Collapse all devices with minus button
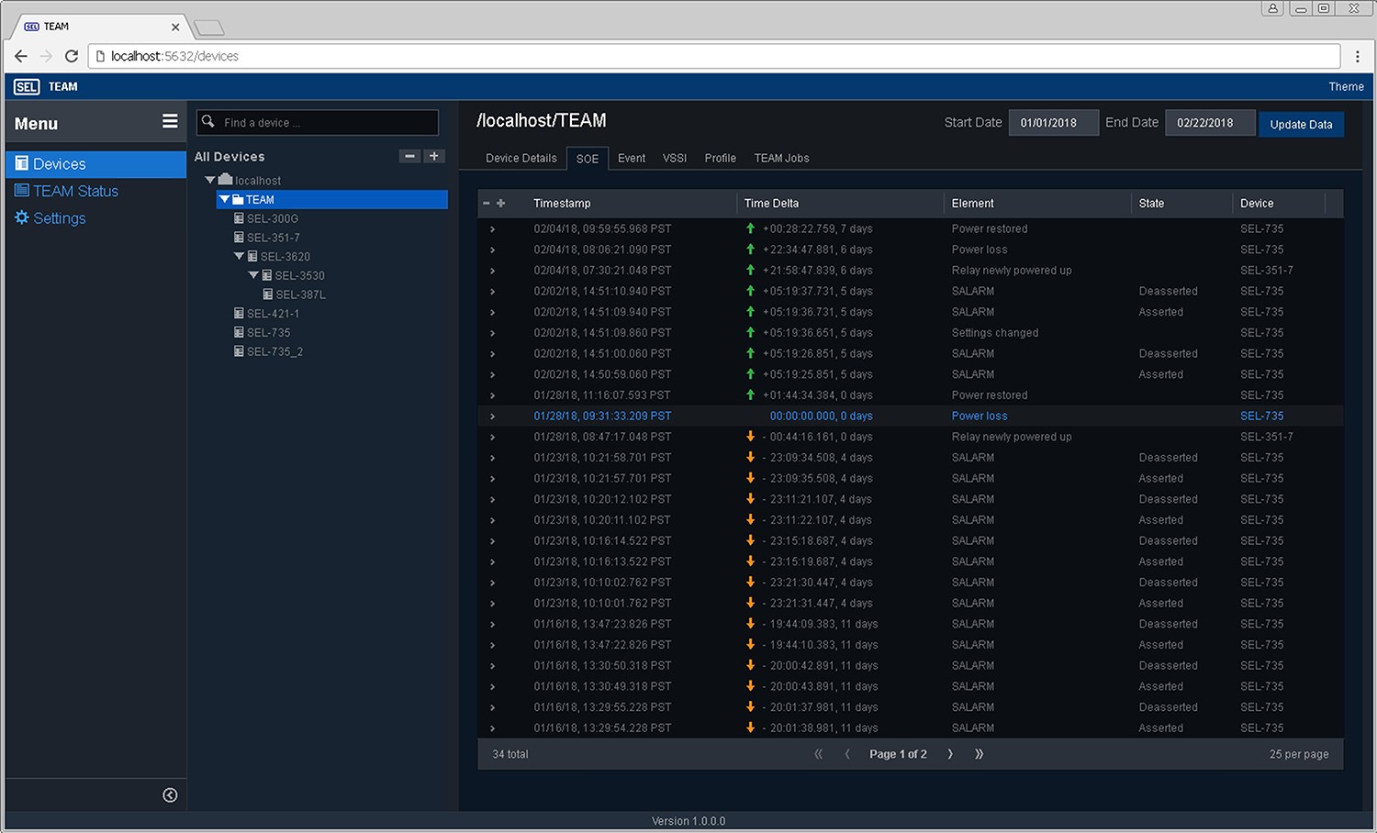The width and height of the screenshot is (1377, 833). coord(409,156)
